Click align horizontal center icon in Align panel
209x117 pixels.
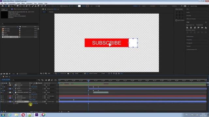click(x=191, y=28)
